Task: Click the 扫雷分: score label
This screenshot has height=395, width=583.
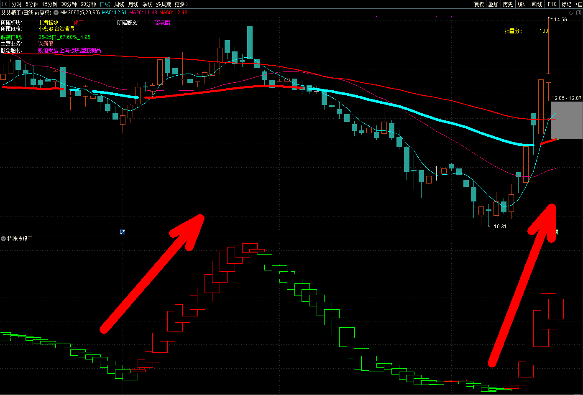Action: tap(513, 31)
